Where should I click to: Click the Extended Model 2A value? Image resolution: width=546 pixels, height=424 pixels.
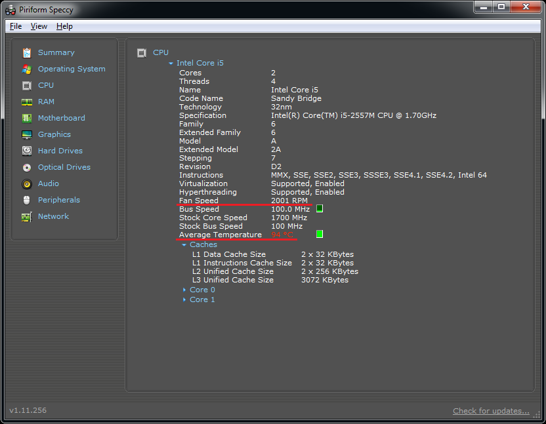pos(276,149)
